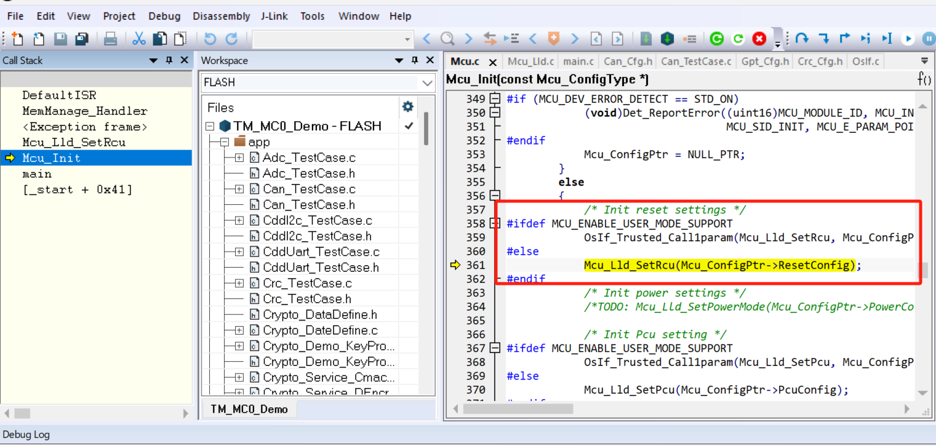Viewport: 936px width, 446px height.
Task: Open the Disassembly menu
Action: coord(222,16)
